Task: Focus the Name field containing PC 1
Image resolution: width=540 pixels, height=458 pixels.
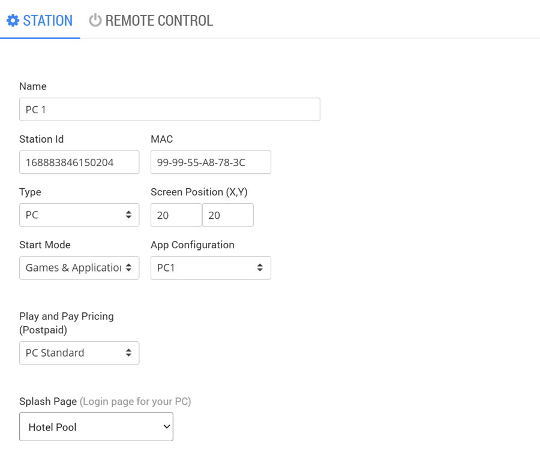Action: (x=169, y=110)
